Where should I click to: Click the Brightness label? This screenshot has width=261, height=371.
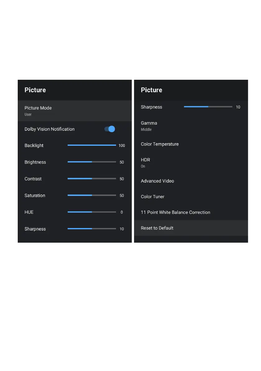click(35, 162)
